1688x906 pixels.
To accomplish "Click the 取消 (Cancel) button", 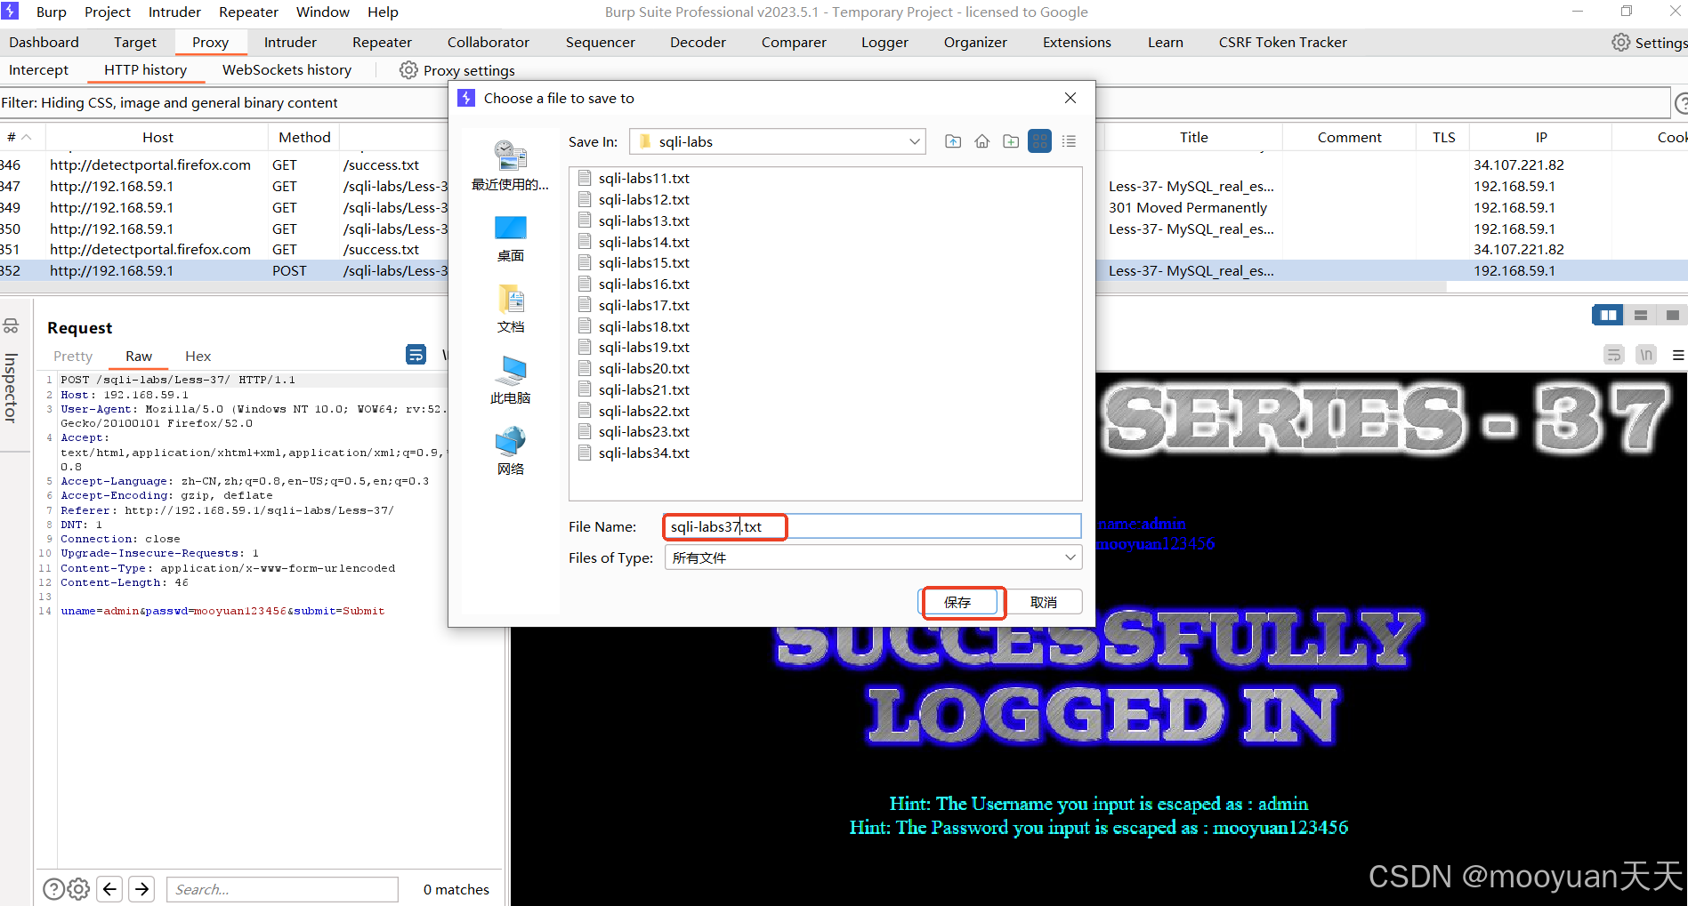I will point(1044,603).
